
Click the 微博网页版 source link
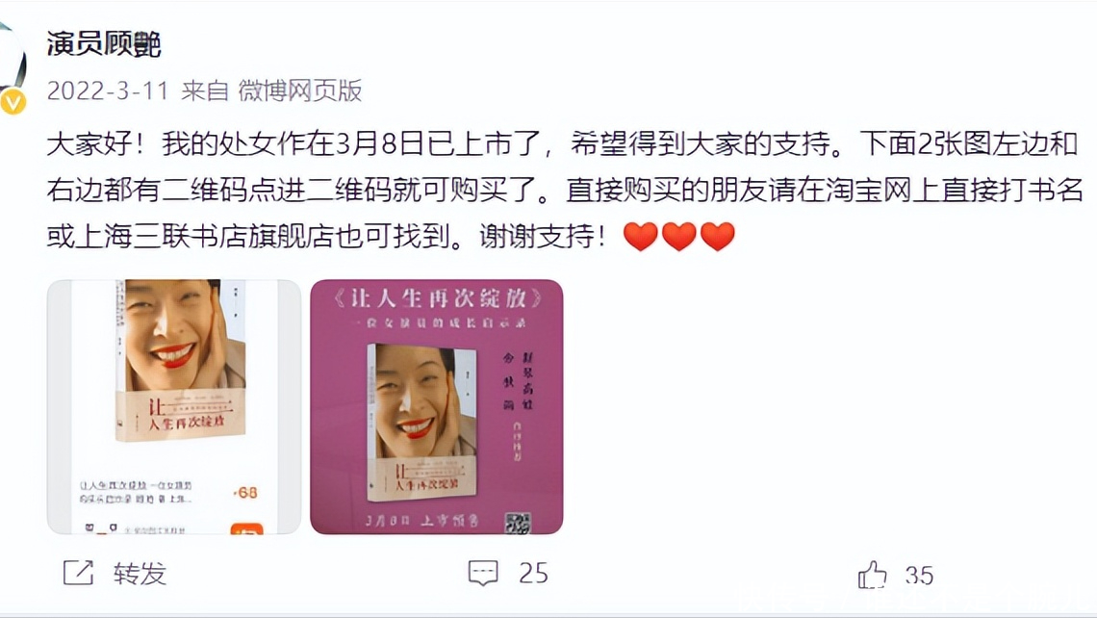pyautogui.click(x=300, y=91)
